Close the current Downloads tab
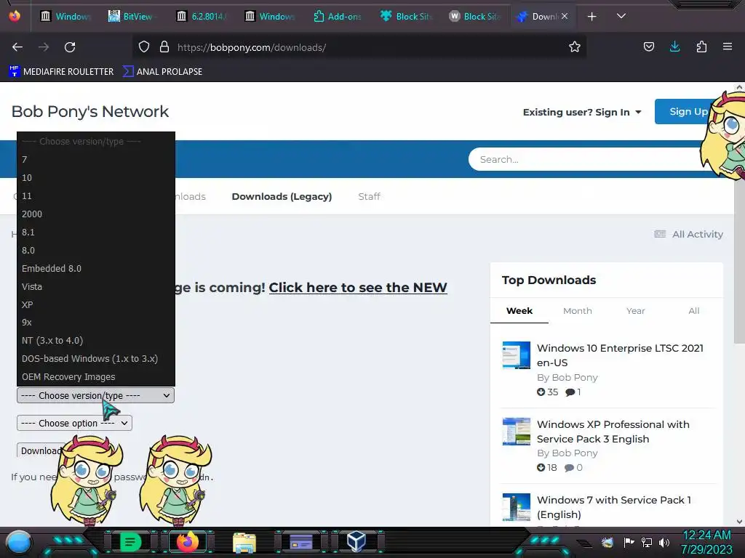This screenshot has width=745, height=558. click(565, 16)
